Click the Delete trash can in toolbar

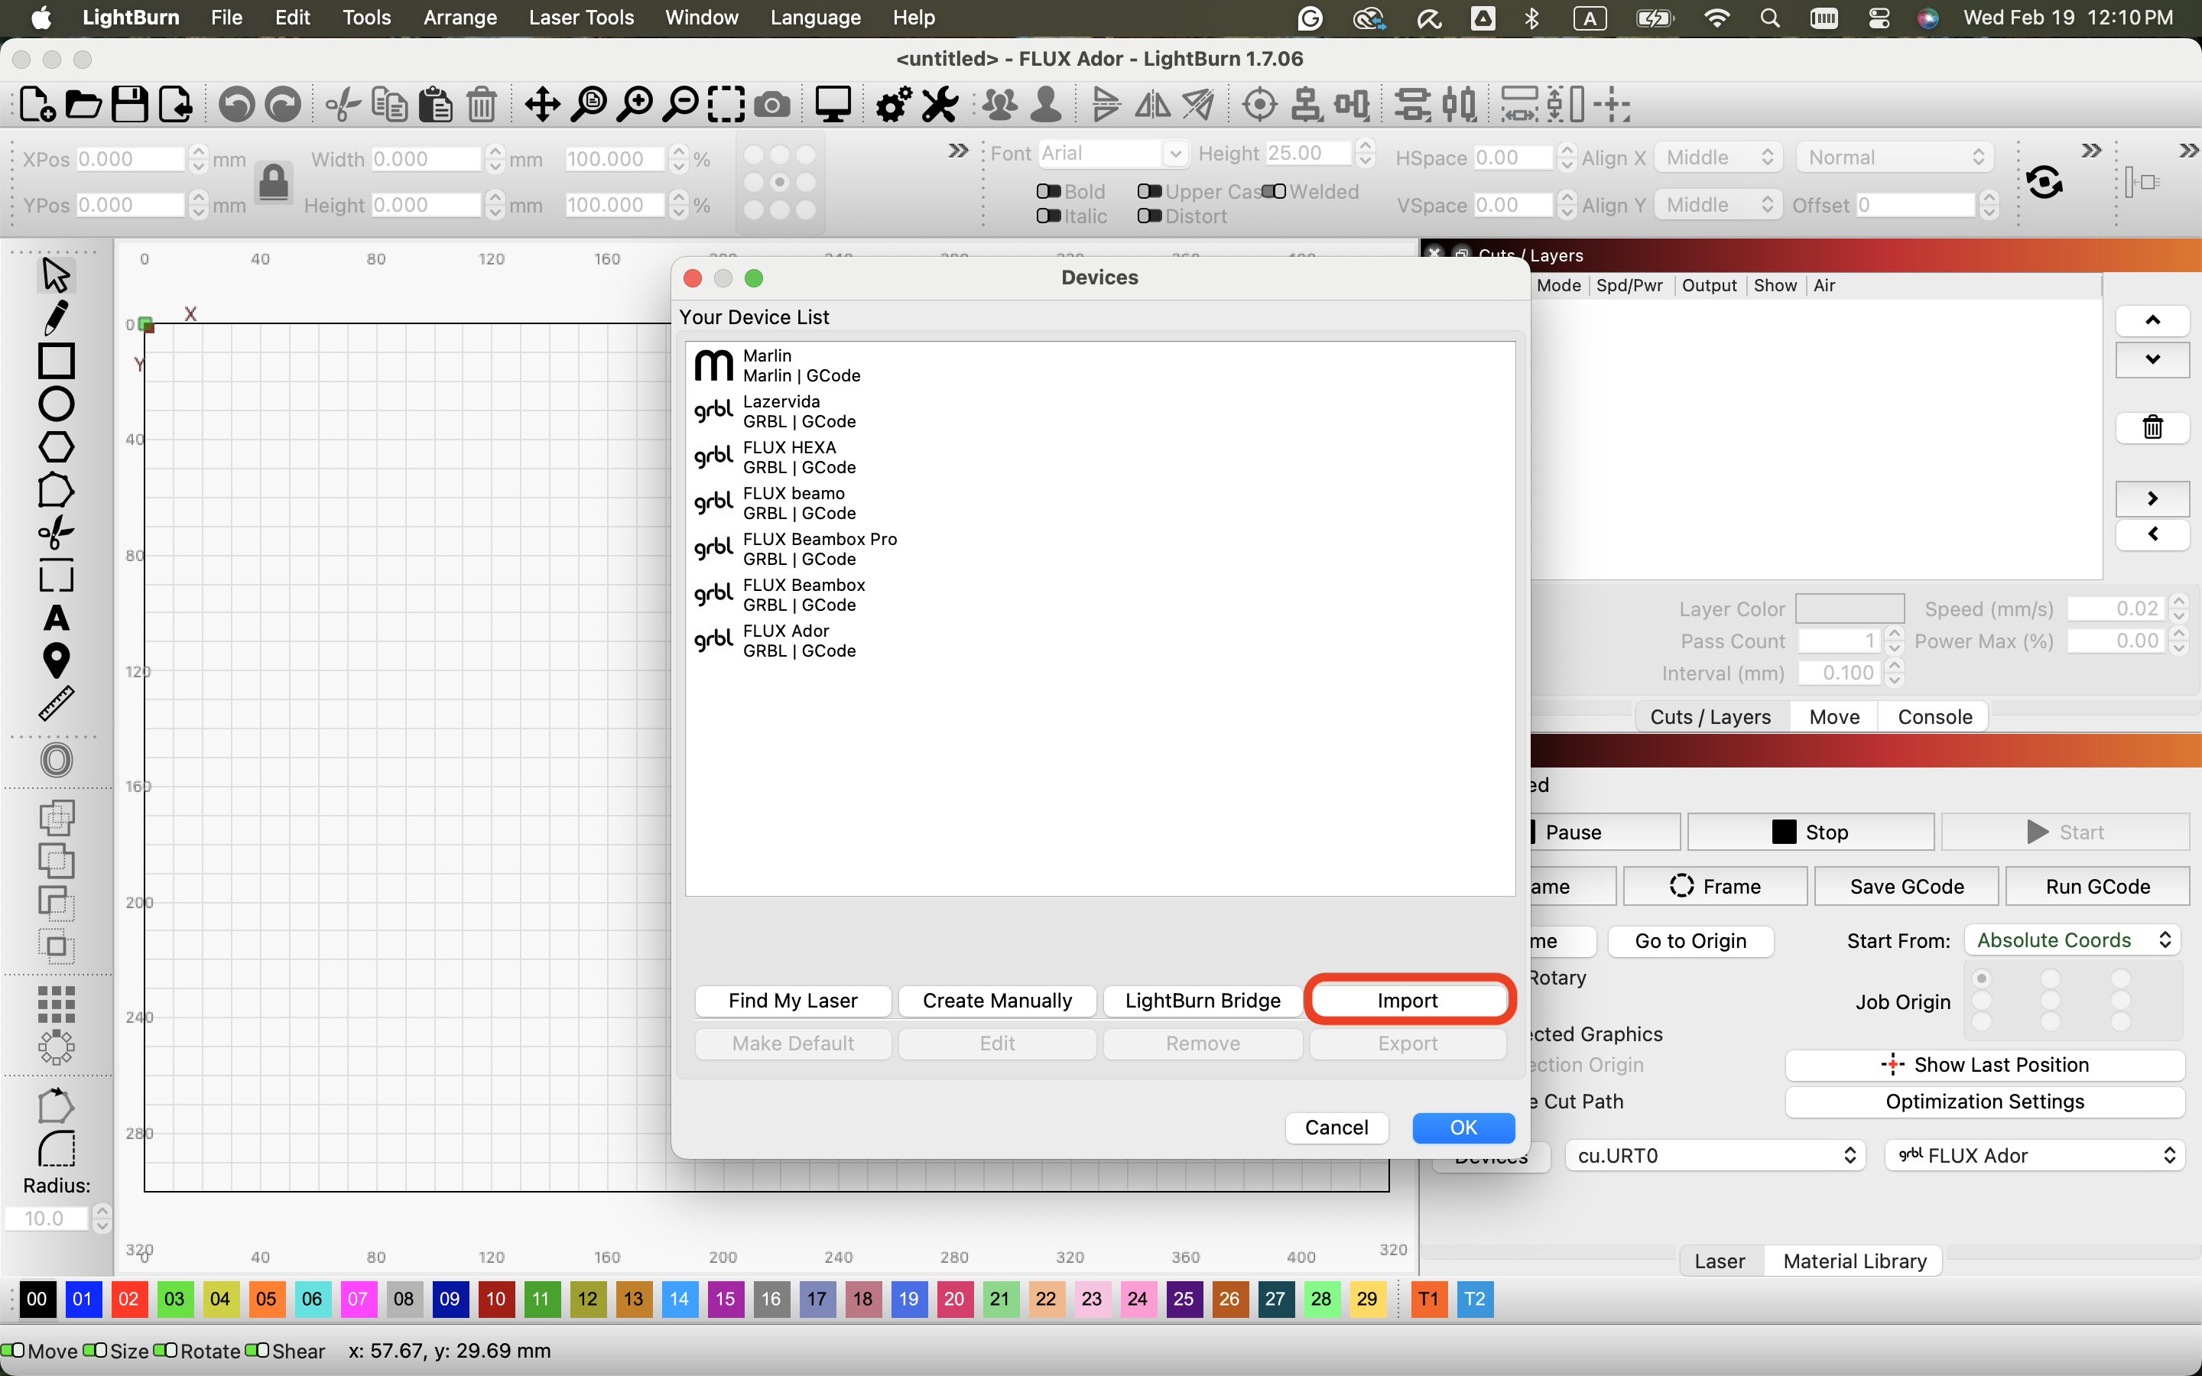click(x=482, y=105)
